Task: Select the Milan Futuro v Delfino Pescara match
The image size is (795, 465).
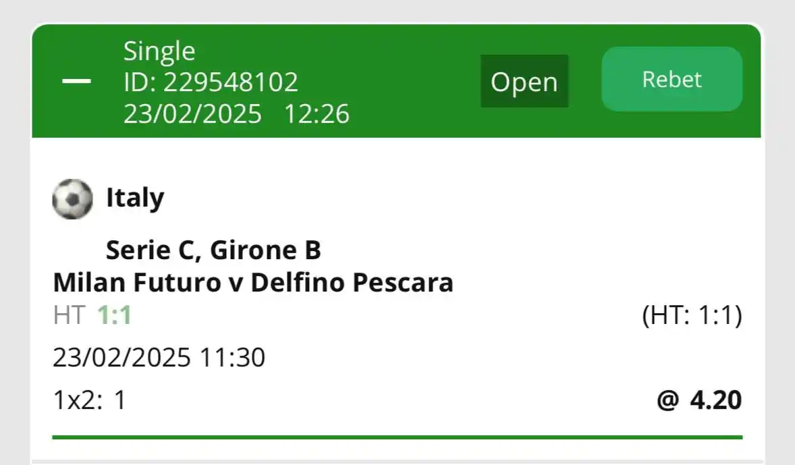Action: (254, 283)
